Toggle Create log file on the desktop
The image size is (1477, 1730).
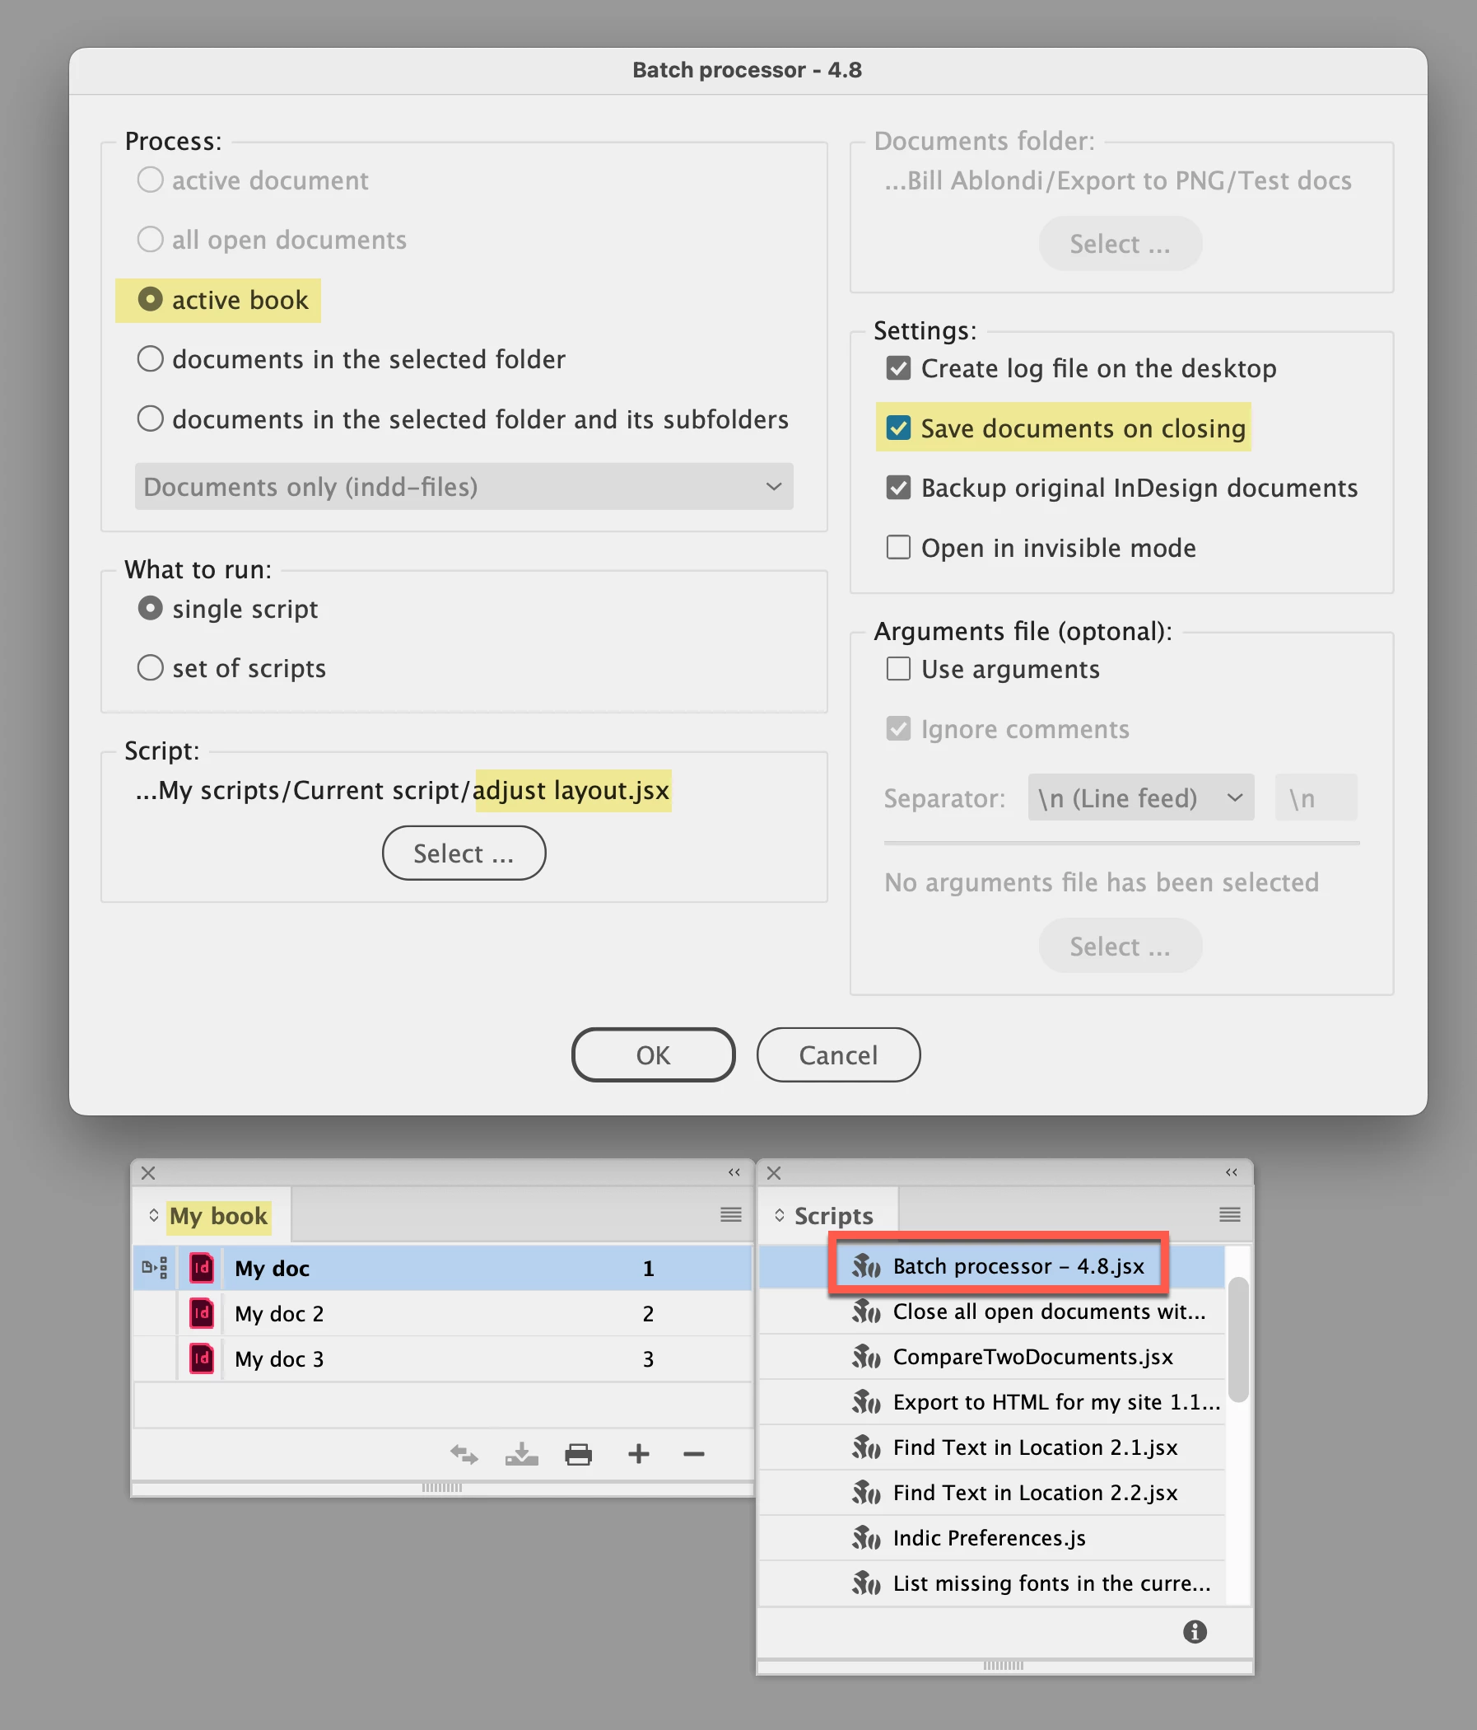898,367
